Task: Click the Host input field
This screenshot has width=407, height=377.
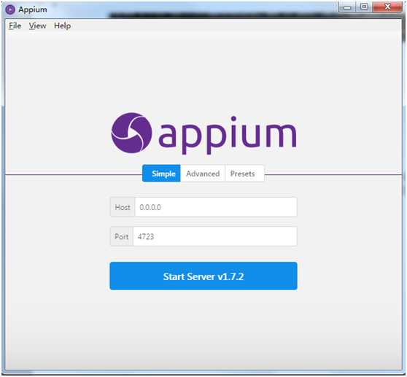Action: [216, 207]
